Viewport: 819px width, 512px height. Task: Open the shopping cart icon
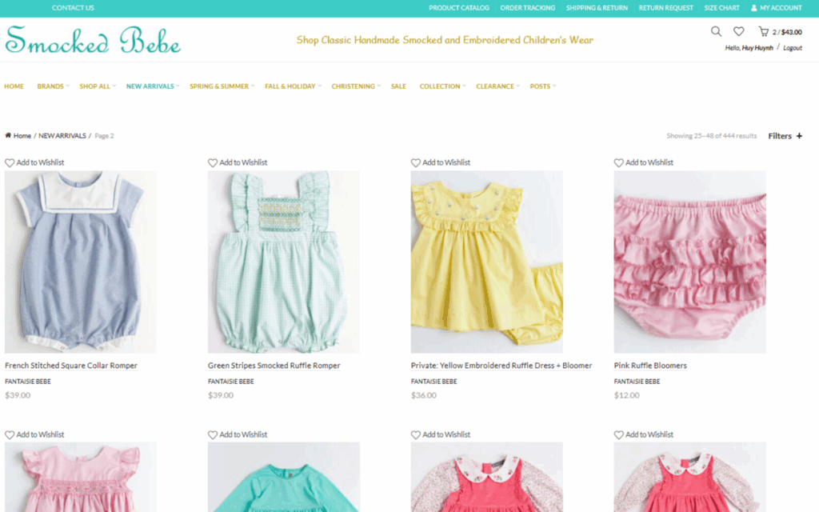point(764,32)
